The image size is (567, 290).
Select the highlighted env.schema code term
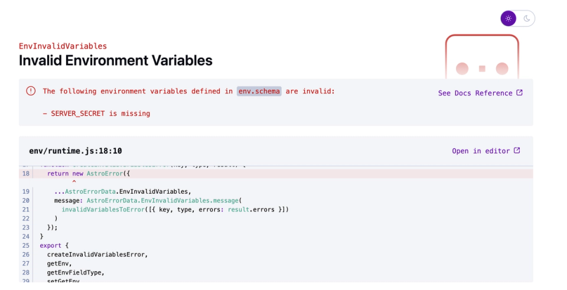pyautogui.click(x=259, y=91)
